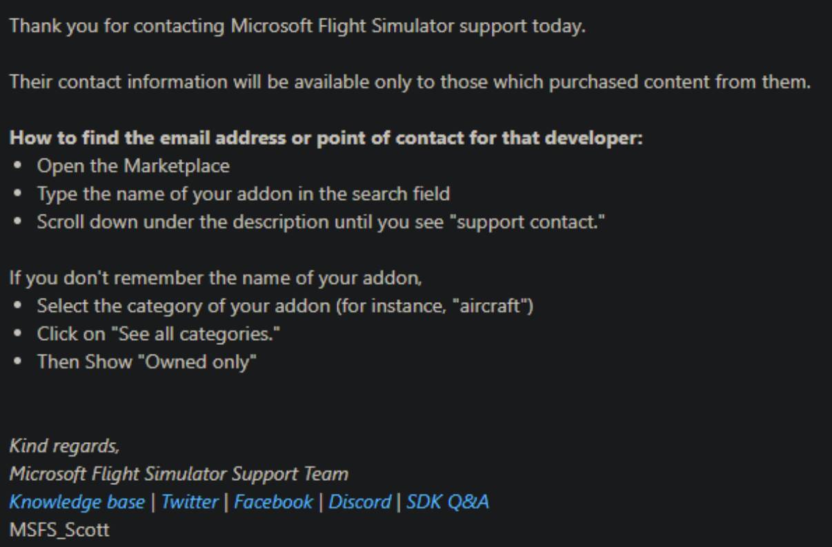Image resolution: width=832 pixels, height=547 pixels.
Task: Open the Discord link
Action: coord(359,501)
